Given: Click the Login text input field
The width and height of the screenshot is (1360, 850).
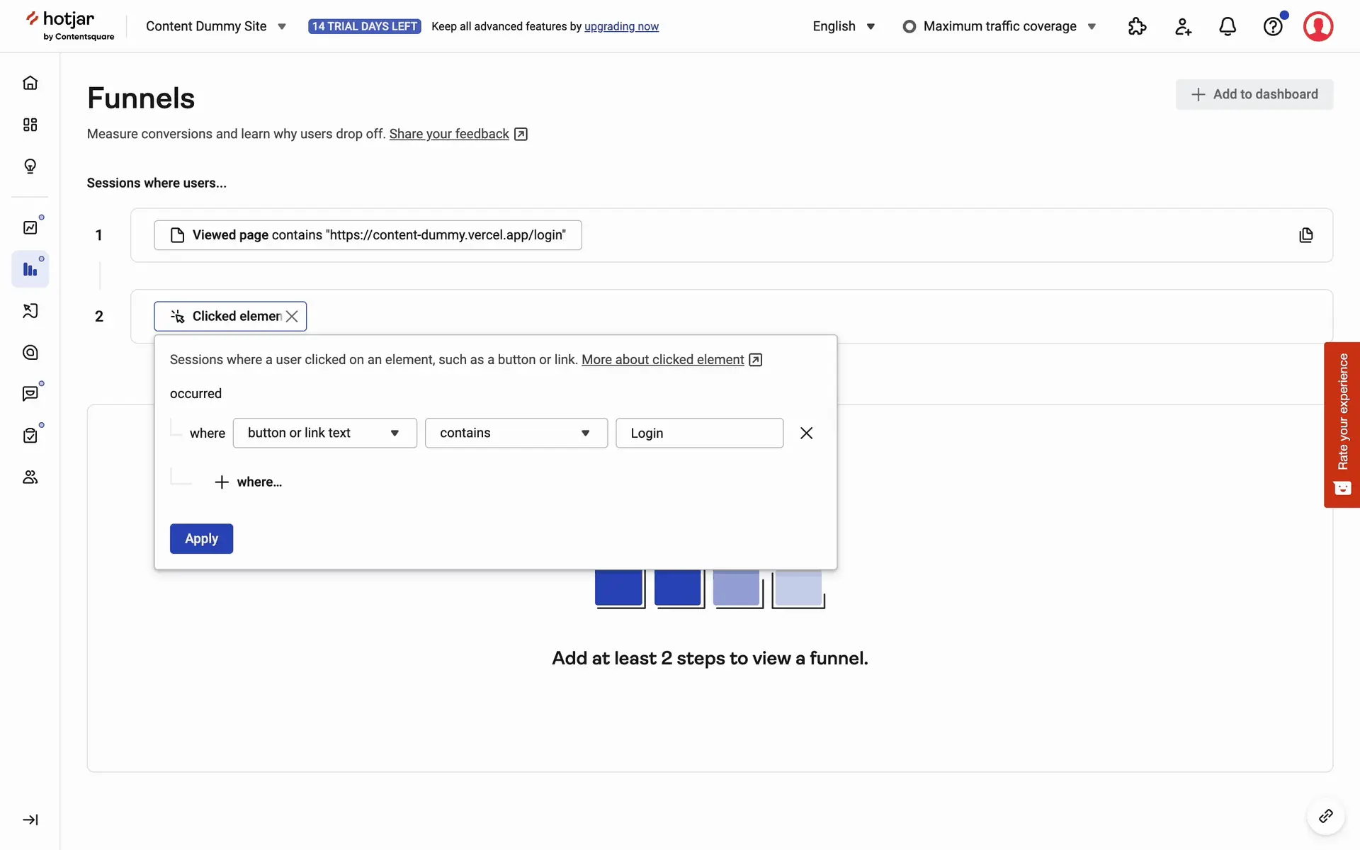Looking at the screenshot, I should 699,433.
